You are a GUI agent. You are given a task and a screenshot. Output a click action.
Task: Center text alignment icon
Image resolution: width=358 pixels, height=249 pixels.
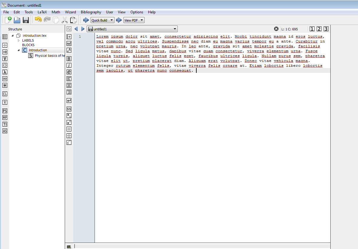pos(69,85)
